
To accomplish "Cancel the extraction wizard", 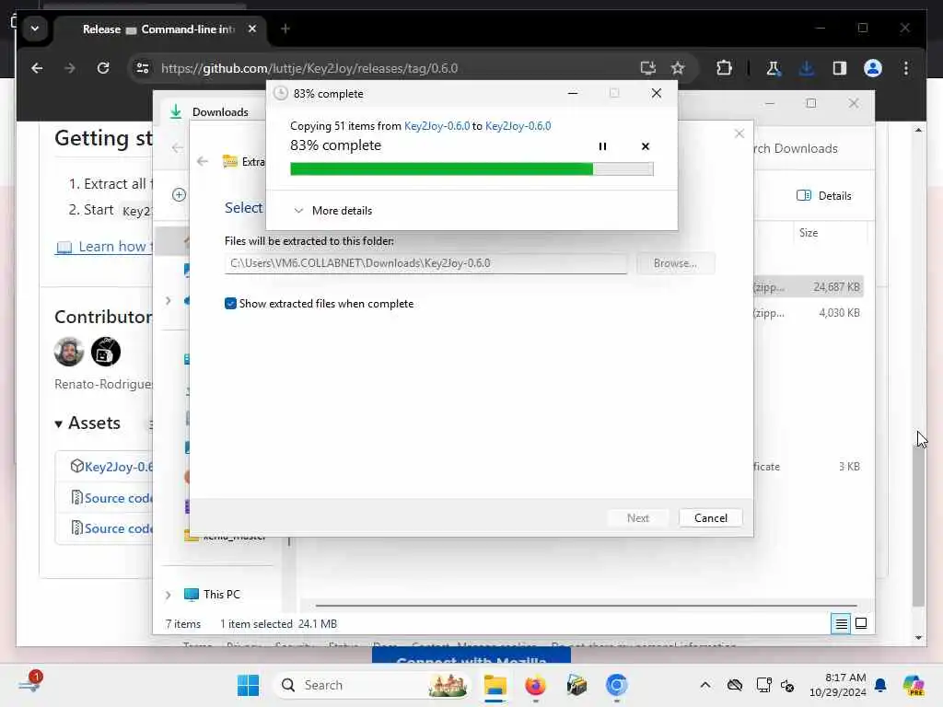I will pos(710,517).
